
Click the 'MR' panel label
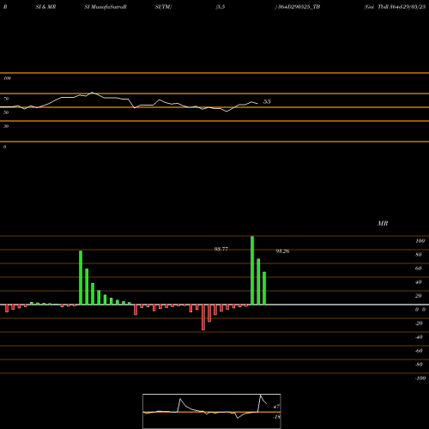[x=383, y=223]
